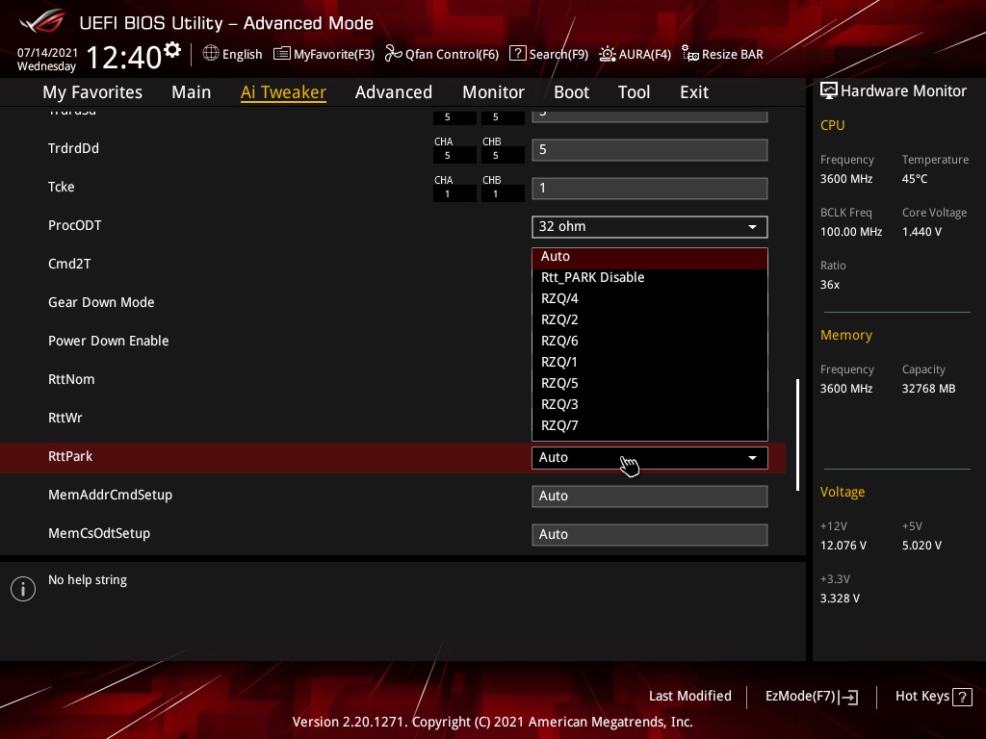Click the 07/14/2021 date text

[x=47, y=53]
